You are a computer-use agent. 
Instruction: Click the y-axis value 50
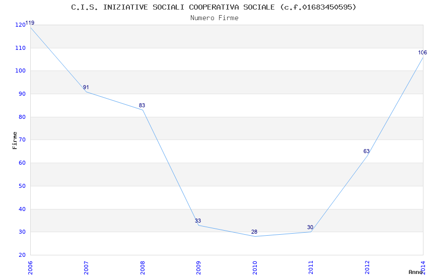tap(22, 186)
